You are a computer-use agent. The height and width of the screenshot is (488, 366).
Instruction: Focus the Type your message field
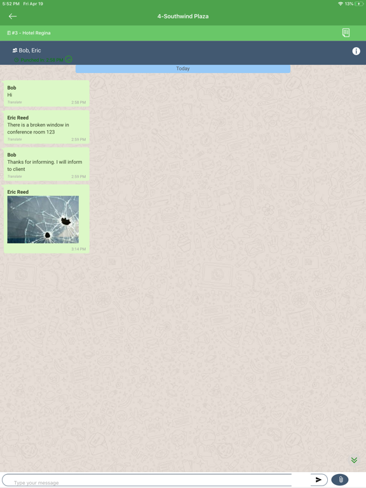(147, 480)
